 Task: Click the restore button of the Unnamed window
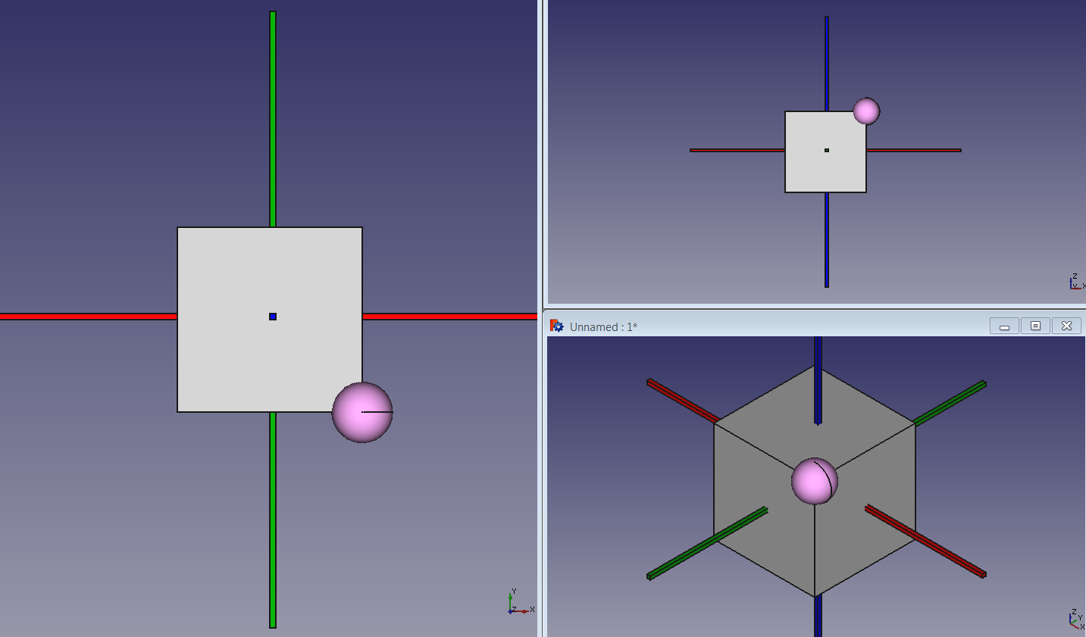(1035, 325)
